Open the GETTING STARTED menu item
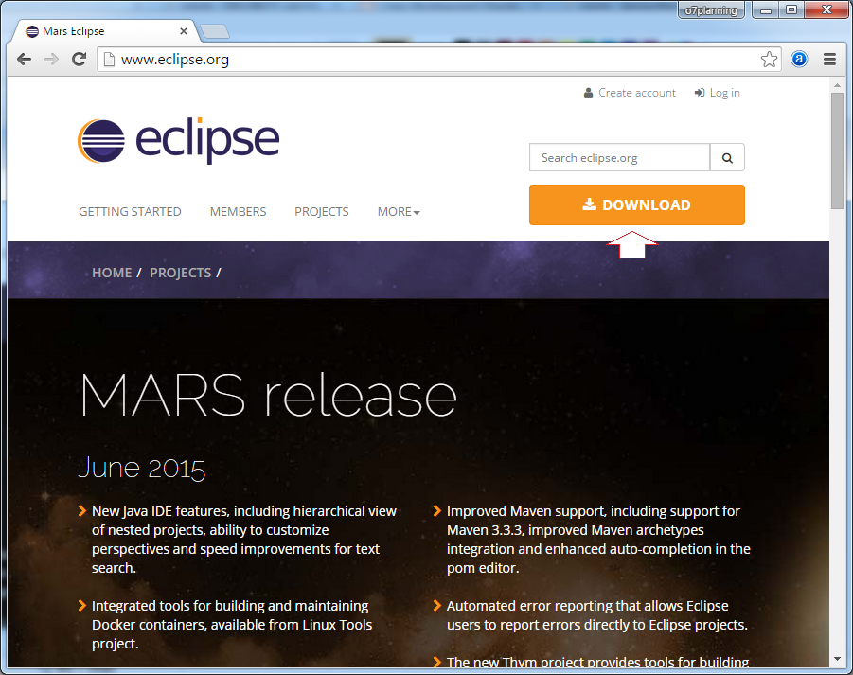The width and height of the screenshot is (853, 675). click(130, 212)
